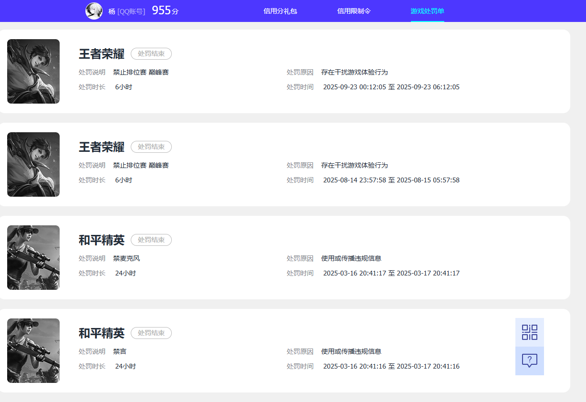Switch to 信用限制令 tab

click(354, 11)
